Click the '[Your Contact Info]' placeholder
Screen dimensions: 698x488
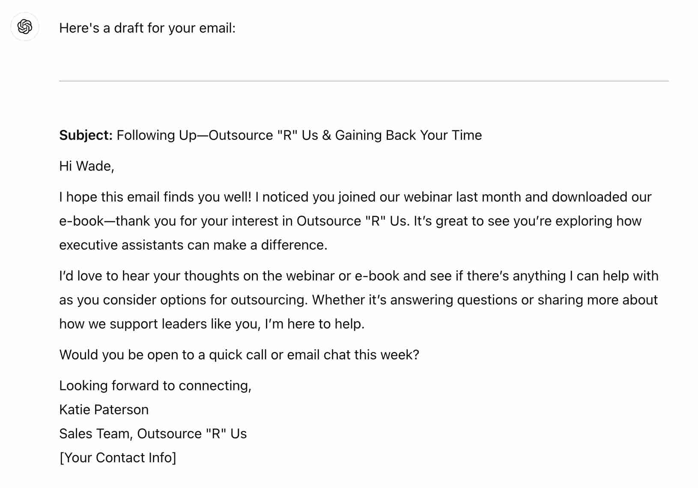118,458
